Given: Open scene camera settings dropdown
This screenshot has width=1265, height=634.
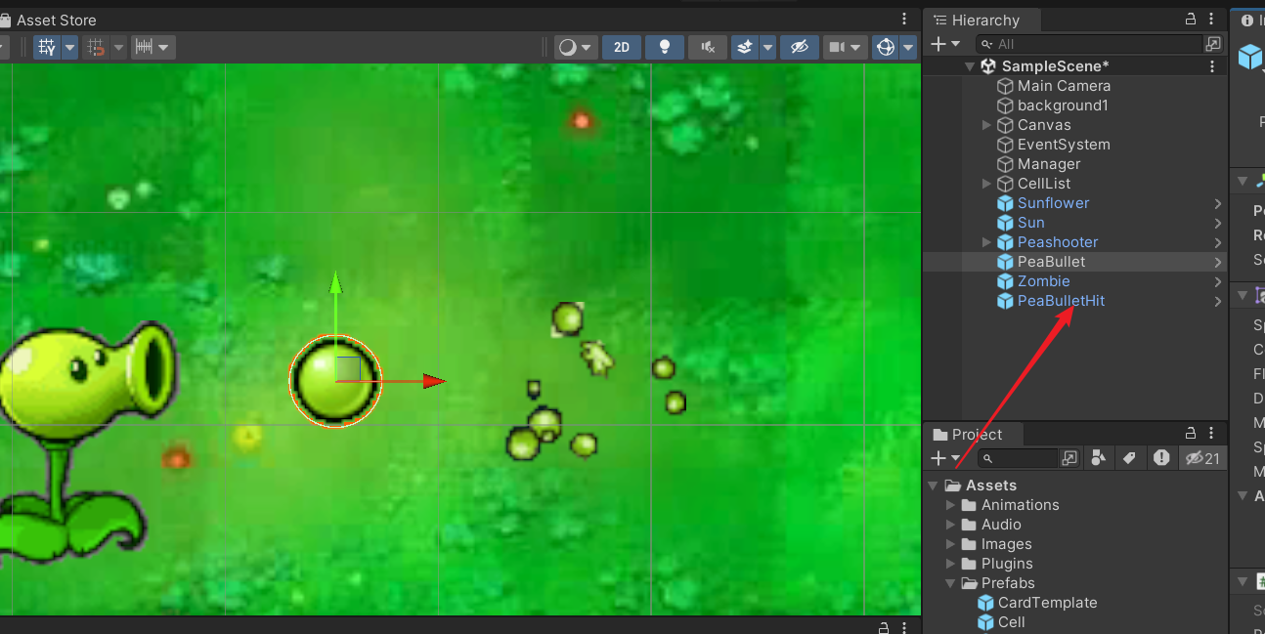Looking at the screenshot, I should pyautogui.click(x=845, y=47).
